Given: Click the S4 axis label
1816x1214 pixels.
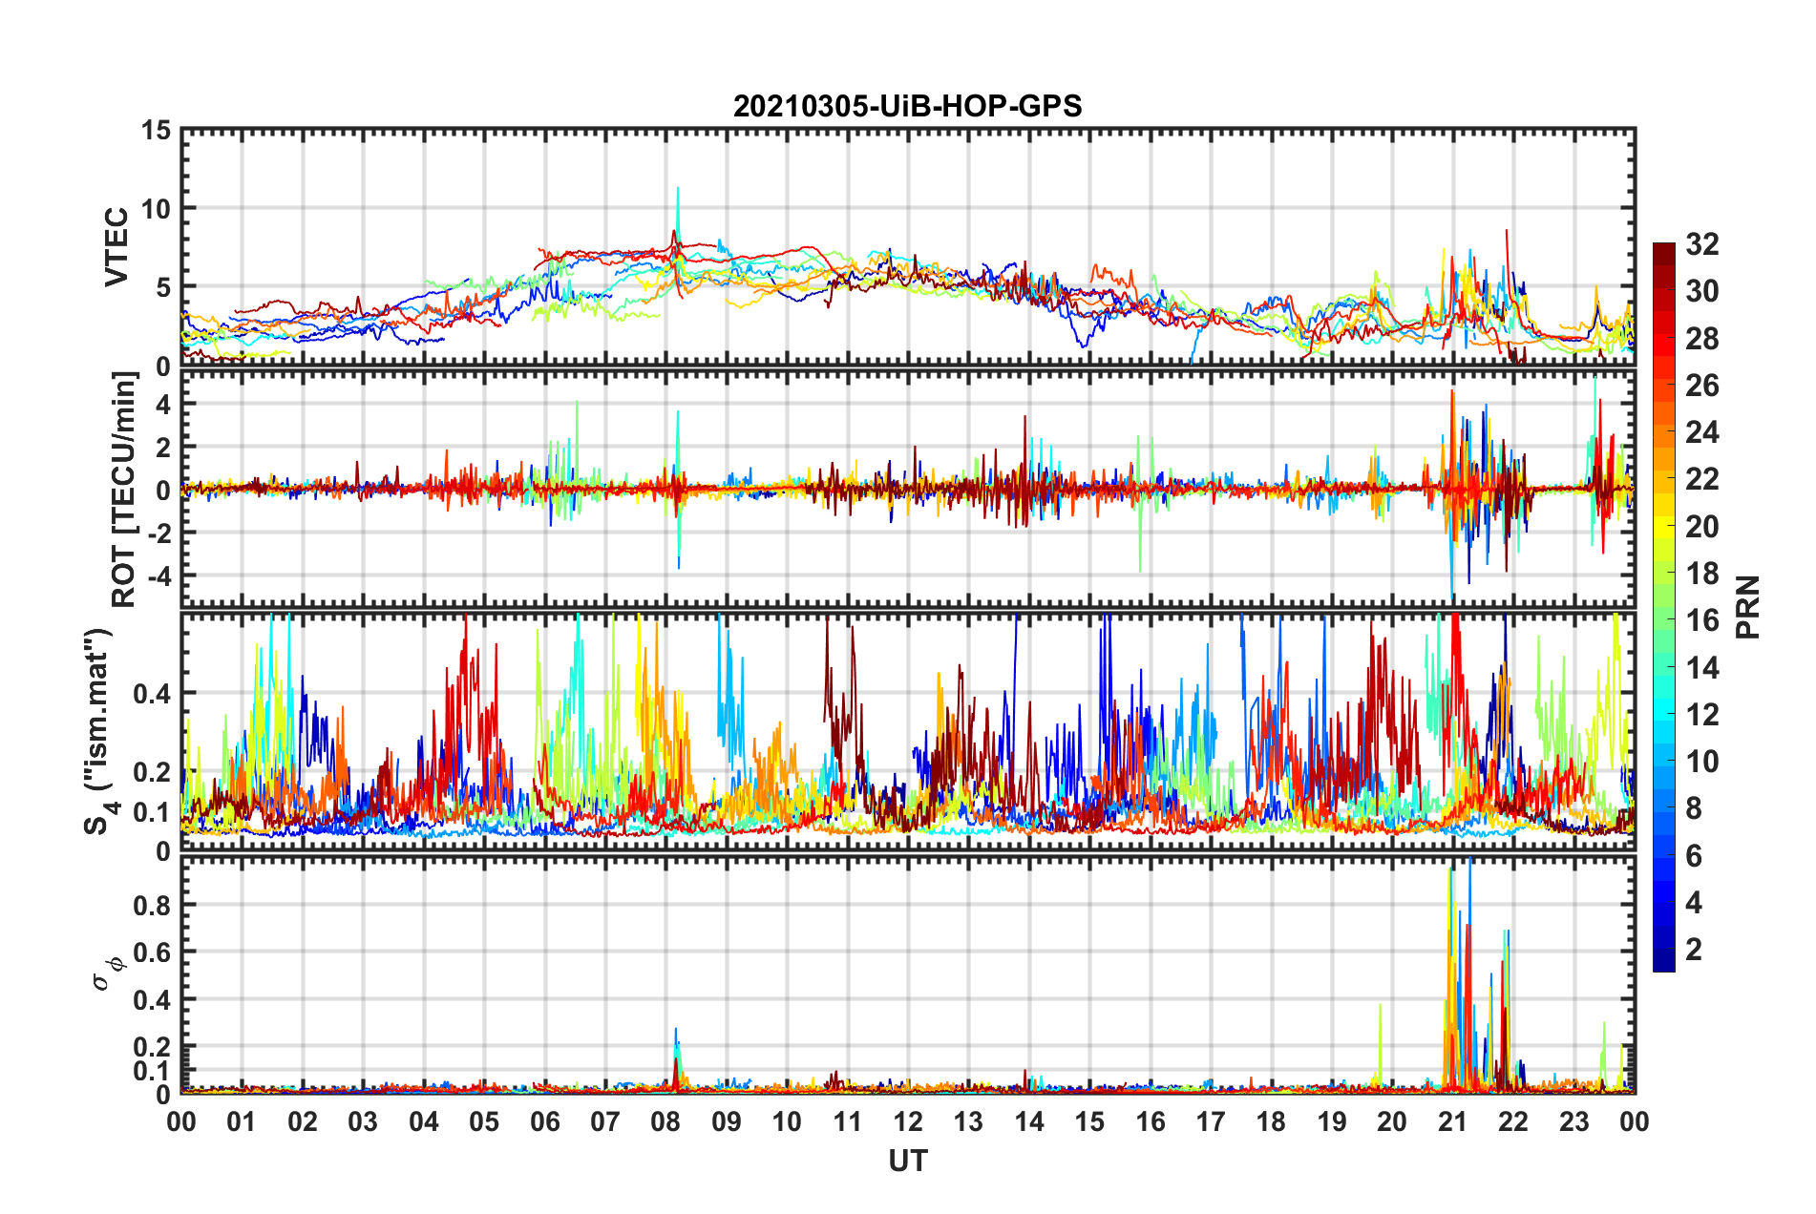Looking at the screenshot, I should coord(100,731).
